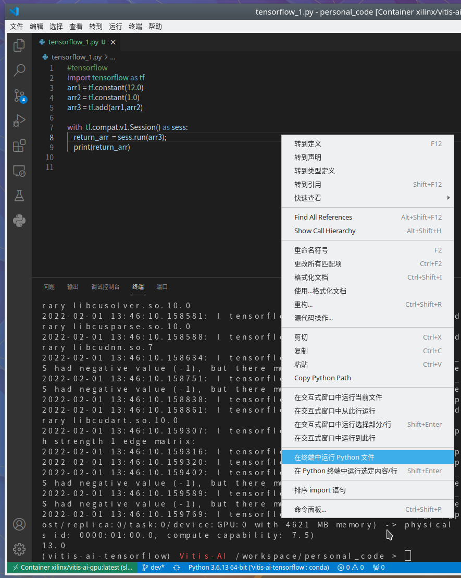
Task: Click tensorflow_1.py in the breadcrumb
Action: [76, 57]
